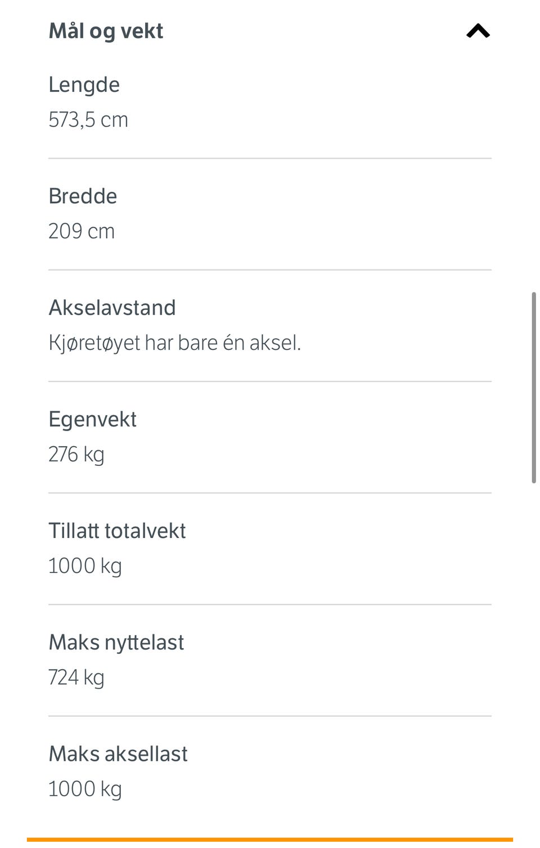The image size is (540, 848).
Task: Collapse the Mål og vekt section chevron
Action: pos(478,31)
